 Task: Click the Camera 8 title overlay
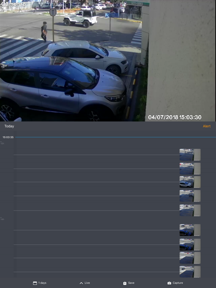[13, 4]
